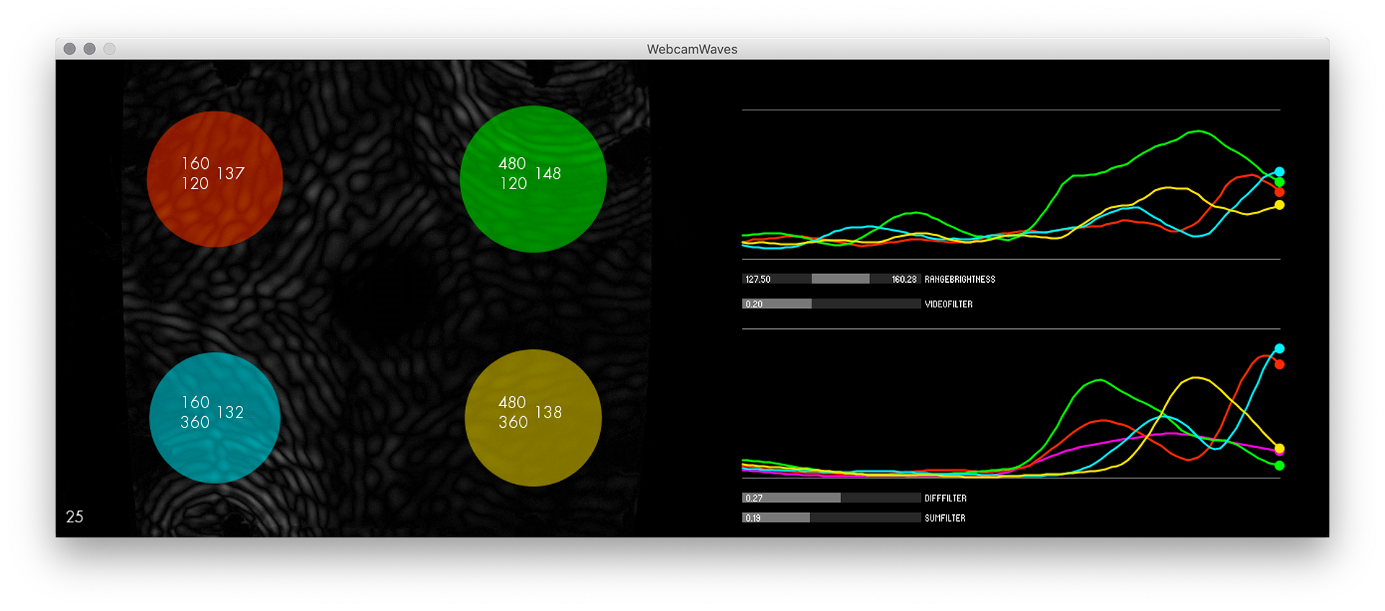This screenshot has width=1385, height=611.
Task: Click the frame rate value 25
Action: point(75,517)
